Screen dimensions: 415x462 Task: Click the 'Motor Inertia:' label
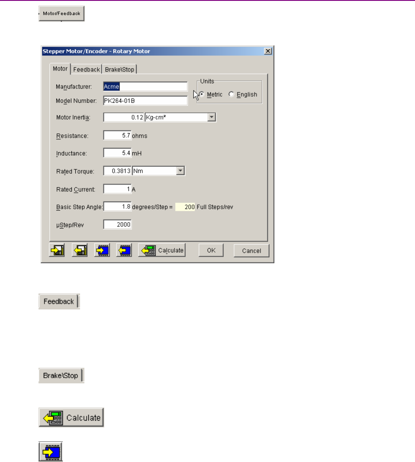(73, 117)
